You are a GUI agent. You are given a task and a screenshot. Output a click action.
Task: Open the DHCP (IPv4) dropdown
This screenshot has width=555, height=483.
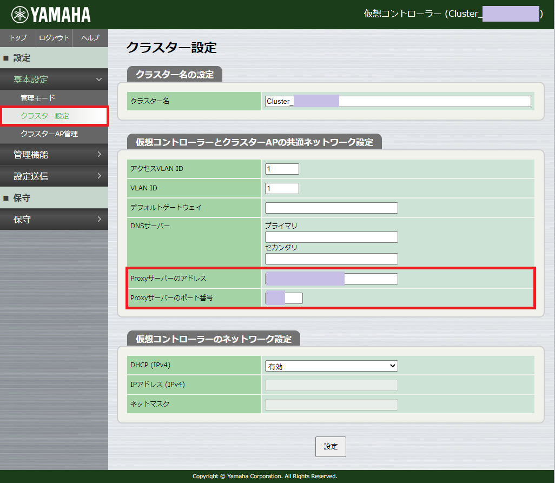click(331, 365)
